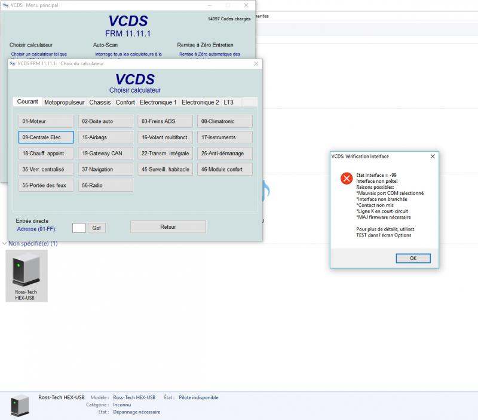The width and height of the screenshot is (478, 420).
Task: Confirm the interface error with OK
Action: coord(413,258)
